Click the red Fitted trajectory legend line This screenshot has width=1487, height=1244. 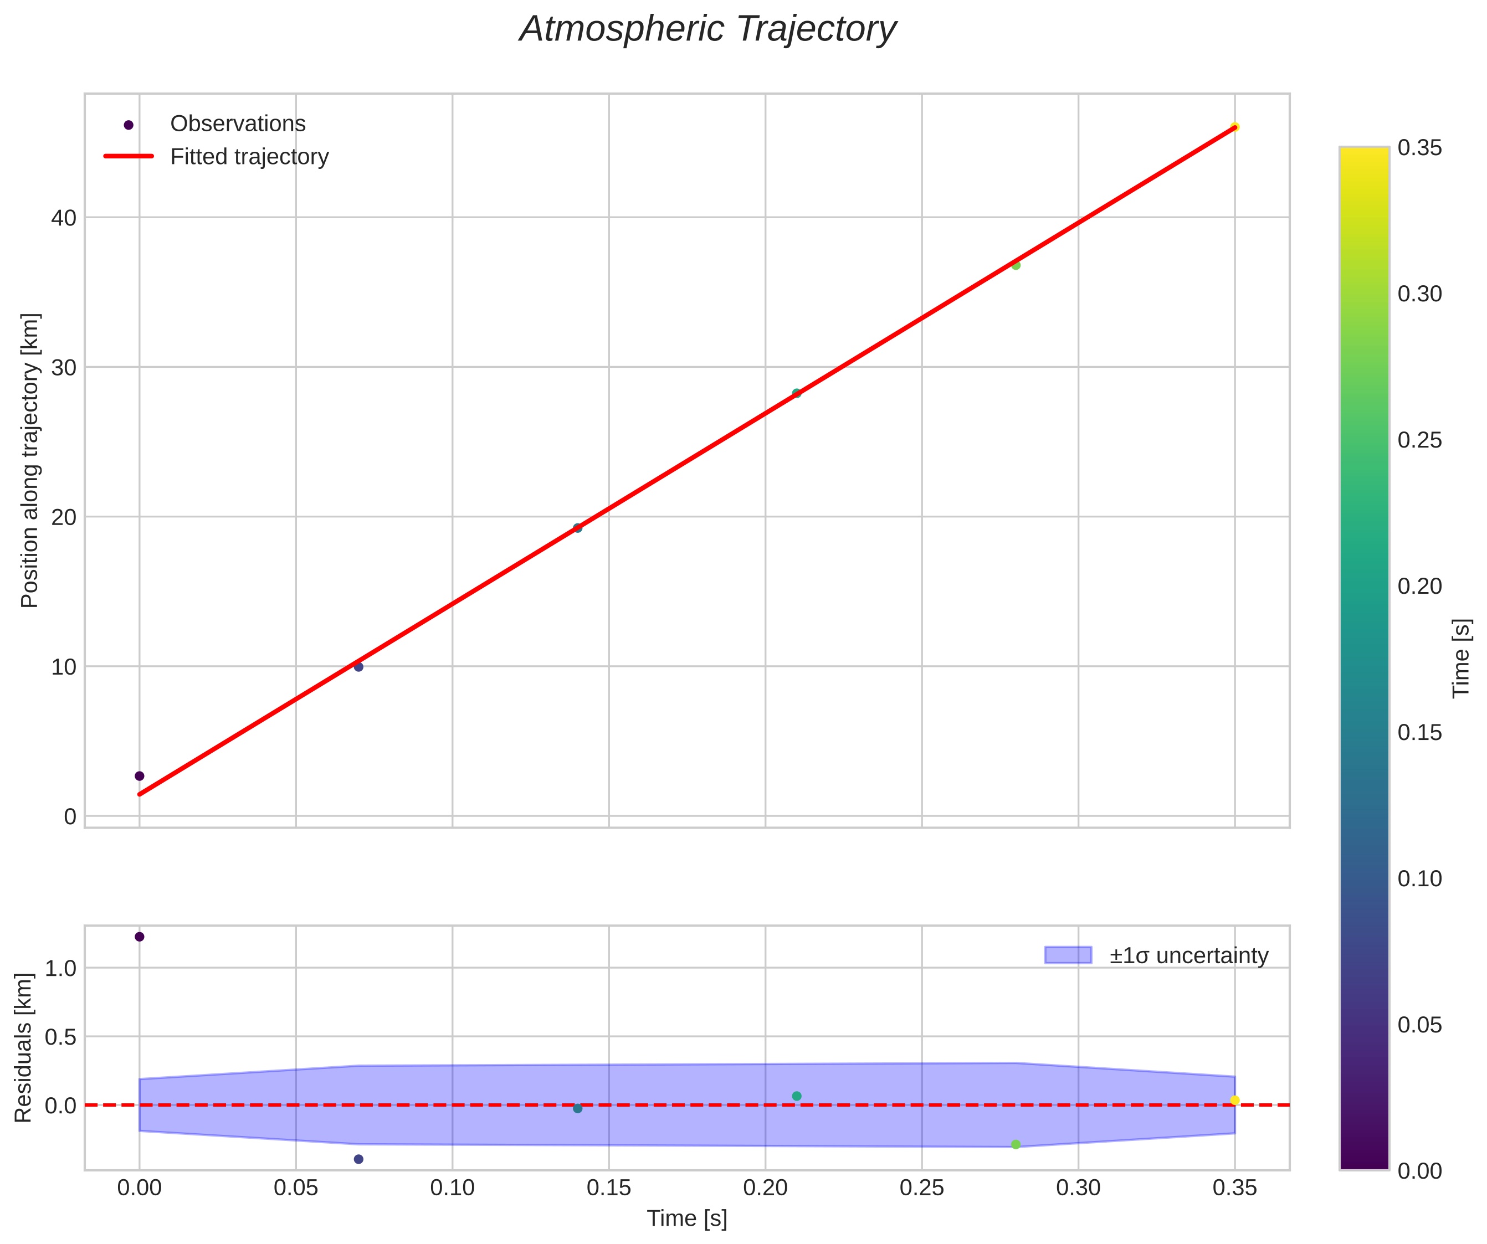pos(128,157)
